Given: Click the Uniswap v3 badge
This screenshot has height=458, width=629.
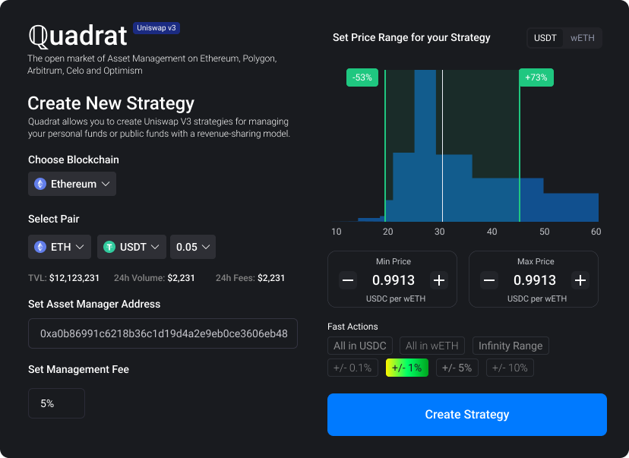Looking at the screenshot, I should point(156,28).
